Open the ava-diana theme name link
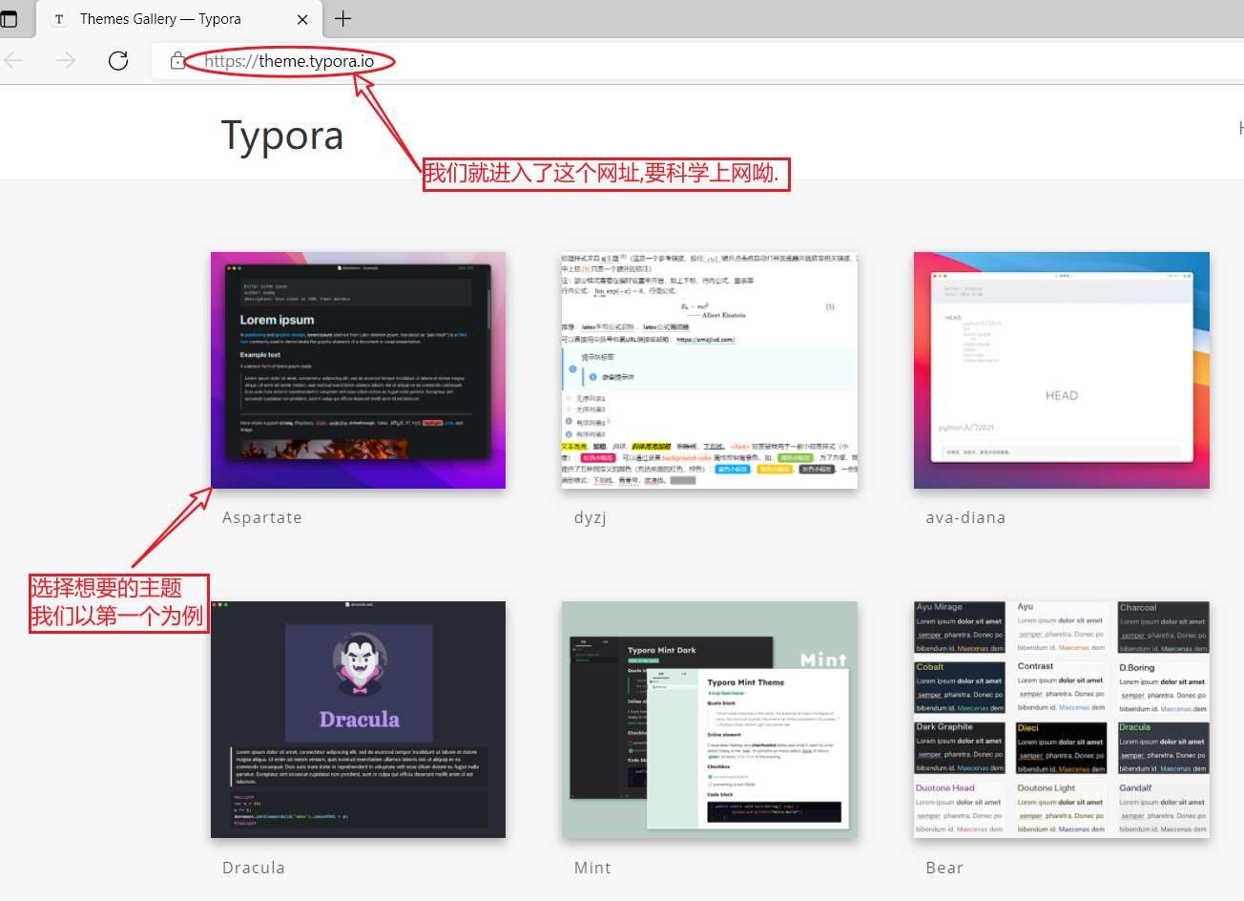Viewport: 1244px width, 901px height. point(965,516)
